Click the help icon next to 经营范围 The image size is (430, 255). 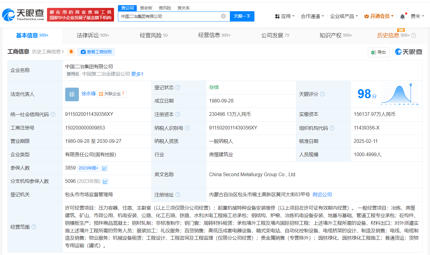tap(34, 227)
